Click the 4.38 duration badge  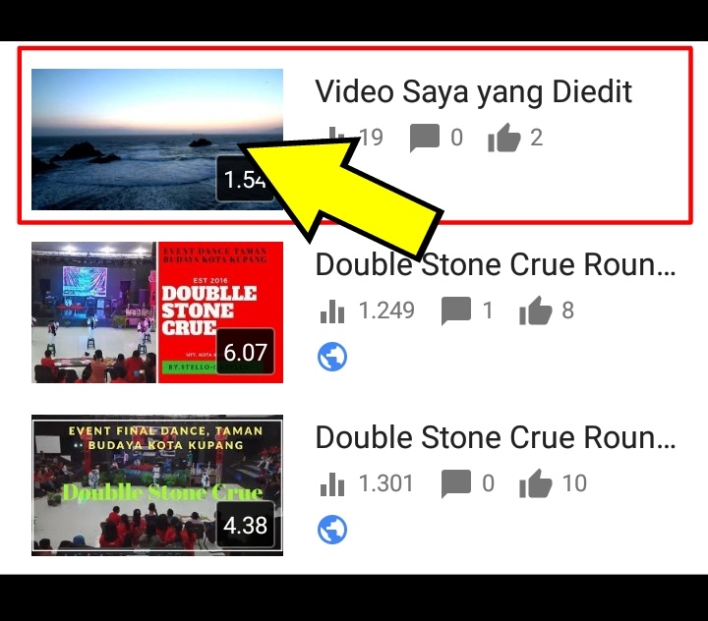click(245, 525)
